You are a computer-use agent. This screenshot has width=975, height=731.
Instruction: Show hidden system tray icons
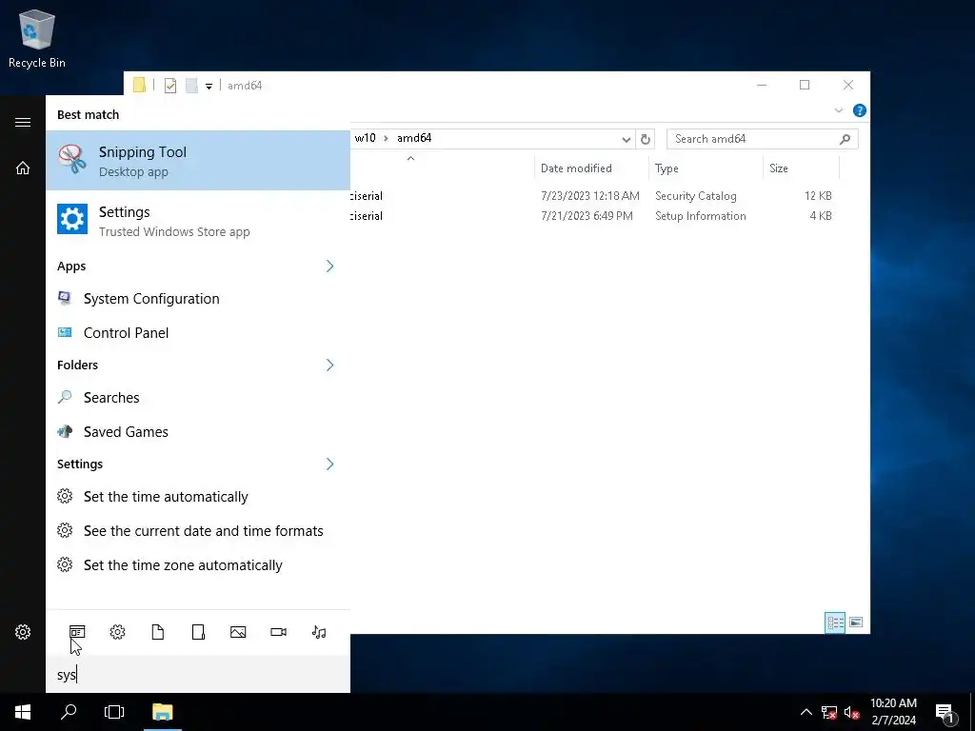pyautogui.click(x=806, y=712)
